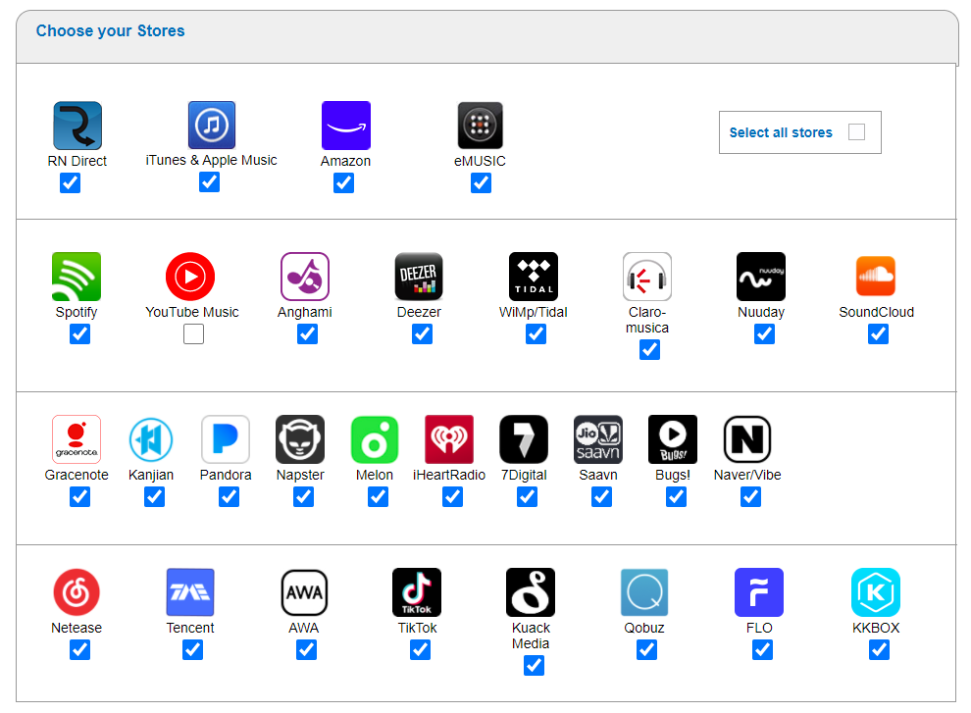971x713 pixels.
Task: Uncheck the iTunes & Apple Music checkbox
Action: tap(209, 182)
